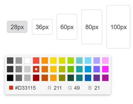Screen dimensions: 133x104
Task: Pick the sky blue swatch in top row
Action: [x=88, y=60]
